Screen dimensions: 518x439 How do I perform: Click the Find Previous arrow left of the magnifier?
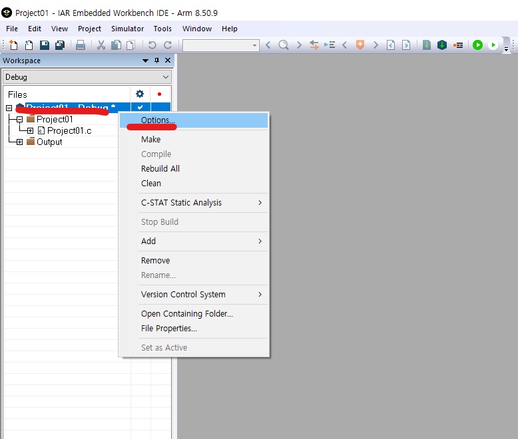pyautogui.click(x=268, y=45)
